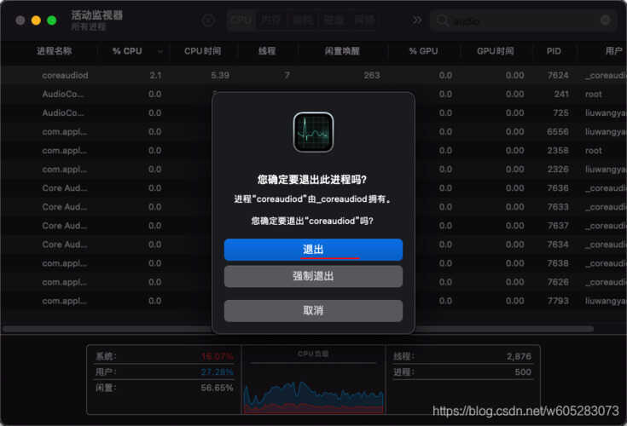This screenshot has width=627, height=426.
Task: Select the com.appl... row with PID 7638
Action: point(314,263)
